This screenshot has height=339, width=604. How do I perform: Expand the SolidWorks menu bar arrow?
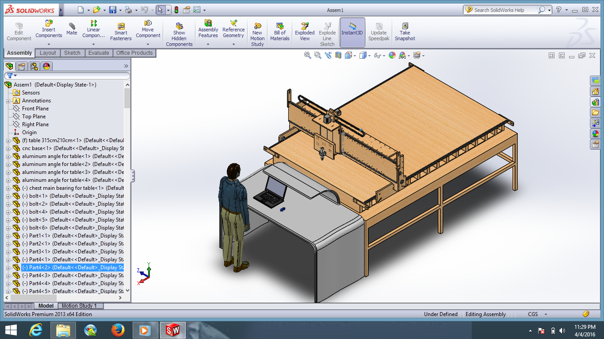(x=61, y=10)
